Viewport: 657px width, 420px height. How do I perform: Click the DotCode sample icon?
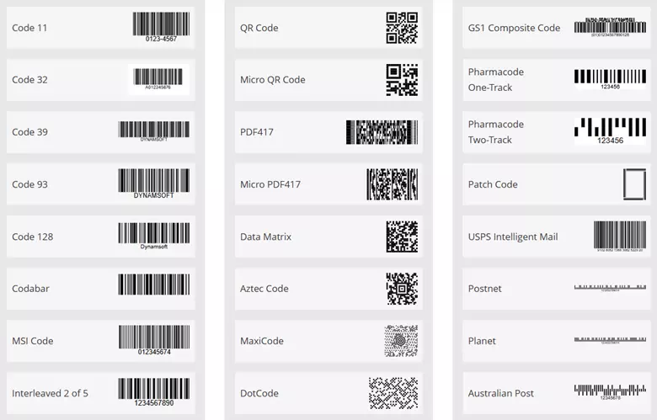393,393
